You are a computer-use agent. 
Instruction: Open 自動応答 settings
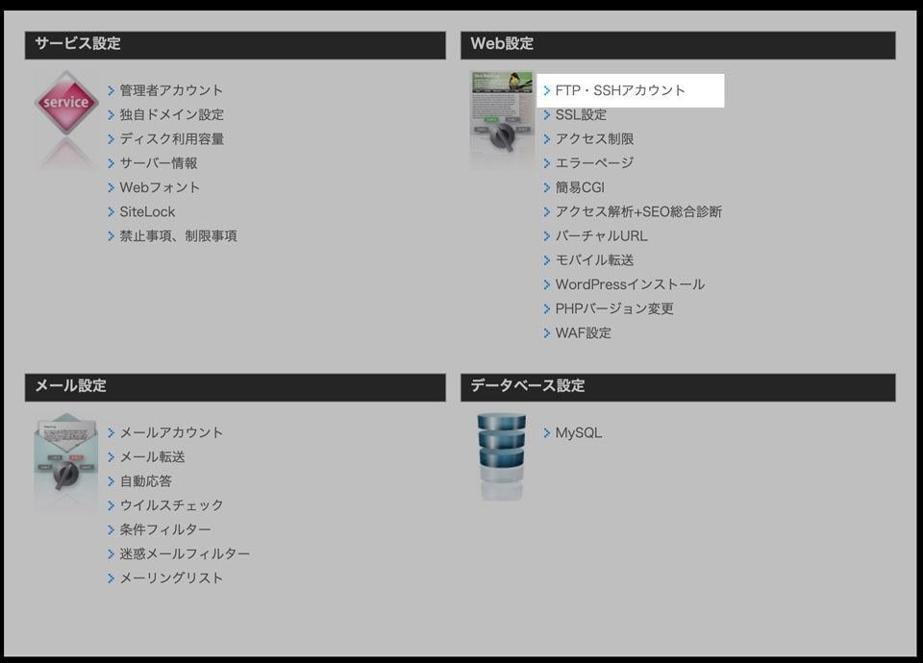[x=145, y=481]
